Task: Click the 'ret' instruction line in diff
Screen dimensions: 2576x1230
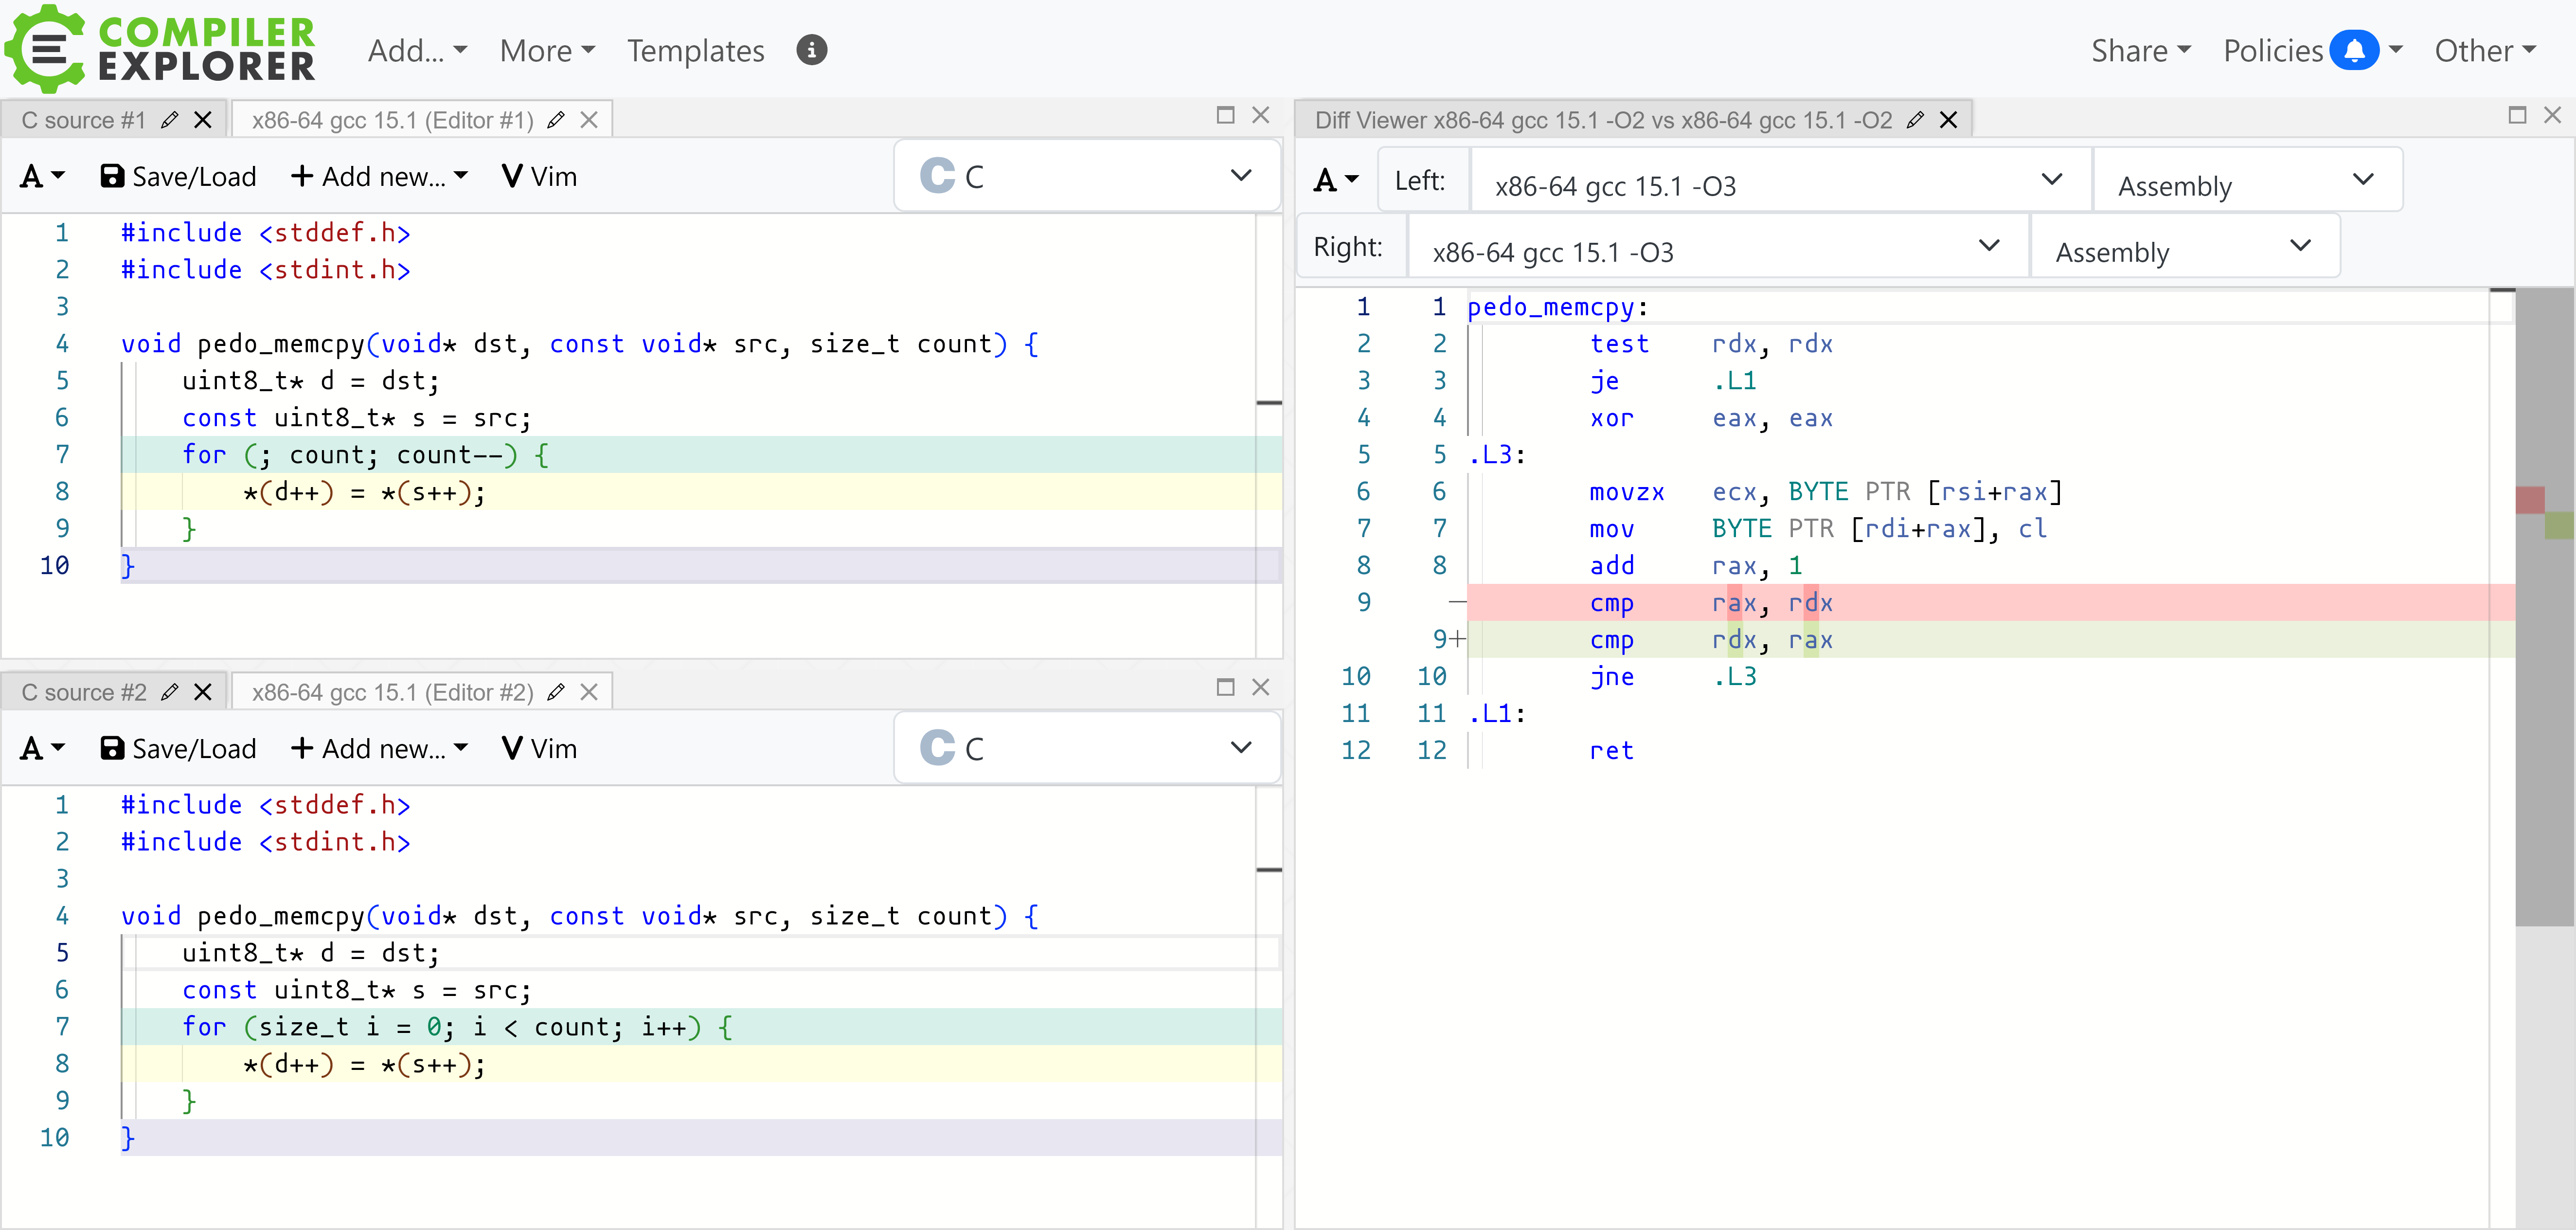Action: (1611, 751)
